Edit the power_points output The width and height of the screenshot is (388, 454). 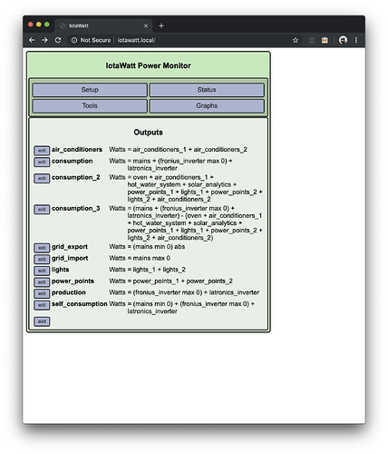coord(42,282)
